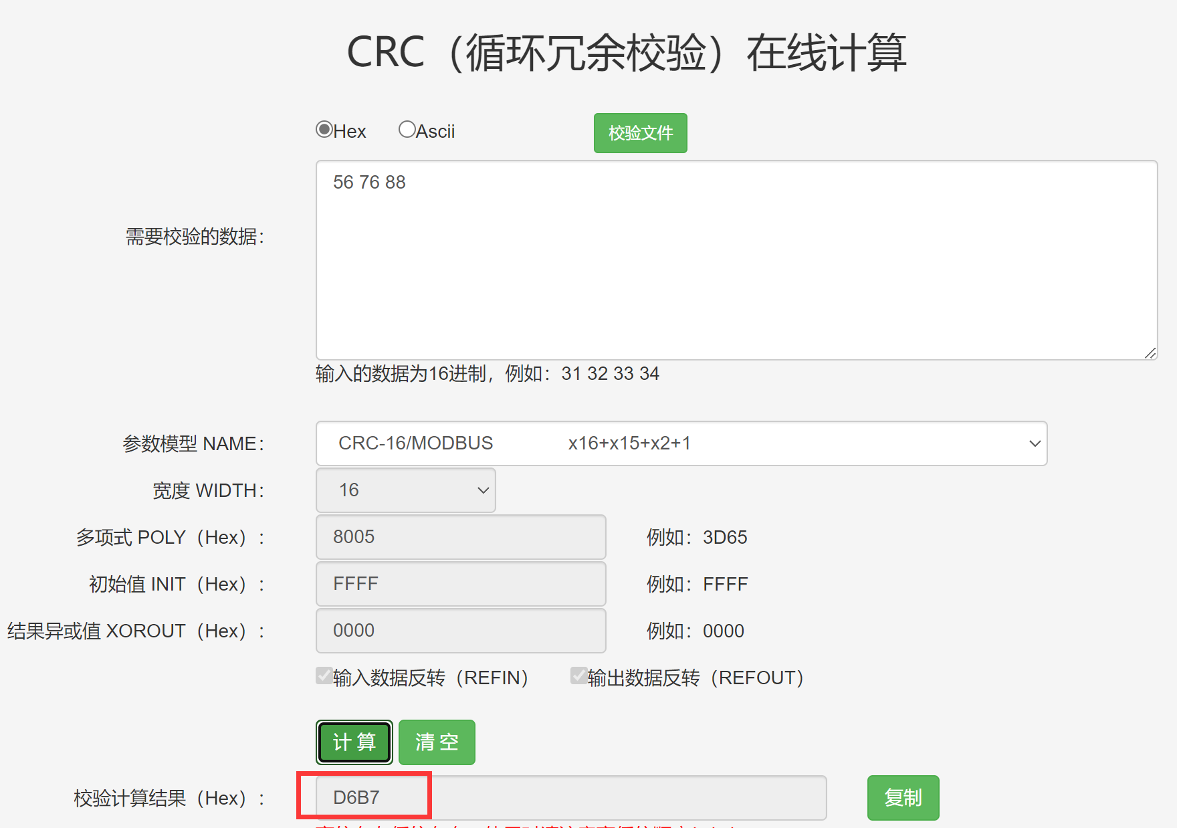
Task: Click the dropdown arrow next to parameter model
Action: tap(1034, 443)
